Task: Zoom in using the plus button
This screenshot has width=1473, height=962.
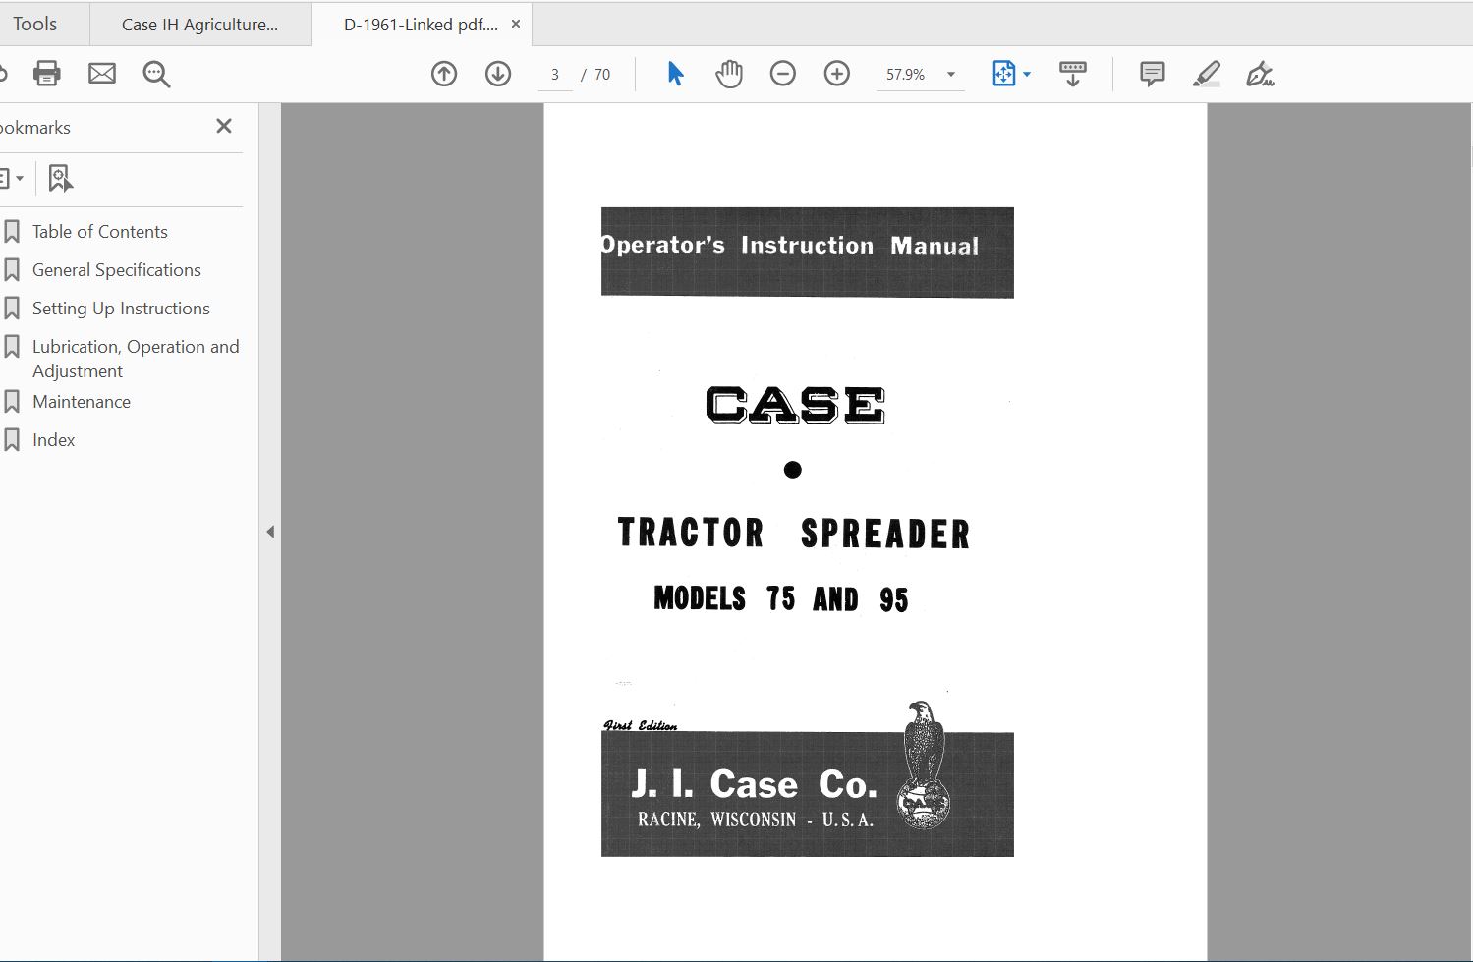Action: click(836, 74)
